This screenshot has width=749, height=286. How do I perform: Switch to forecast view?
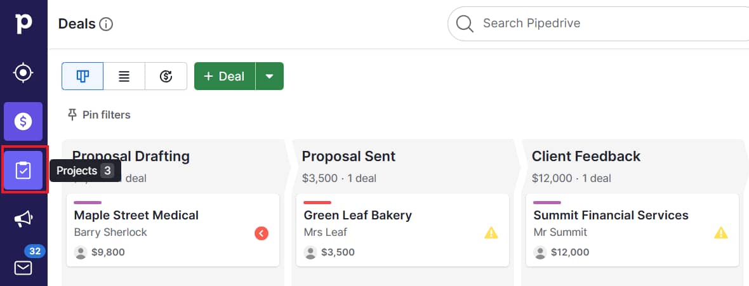[x=166, y=76]
